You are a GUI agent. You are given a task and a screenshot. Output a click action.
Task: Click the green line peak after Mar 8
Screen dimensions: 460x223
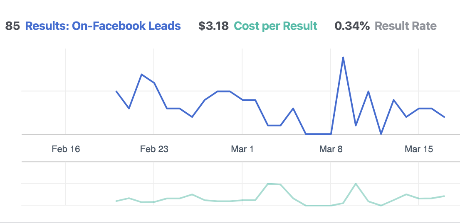[x=356, y=184]
